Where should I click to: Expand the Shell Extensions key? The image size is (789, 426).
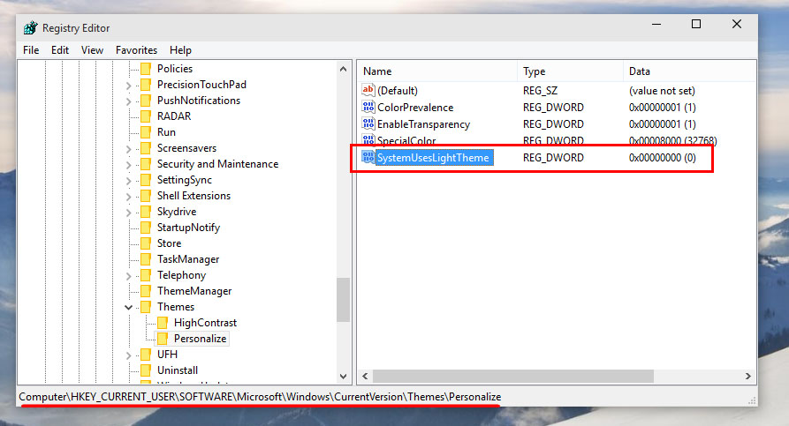pos(128,197)
